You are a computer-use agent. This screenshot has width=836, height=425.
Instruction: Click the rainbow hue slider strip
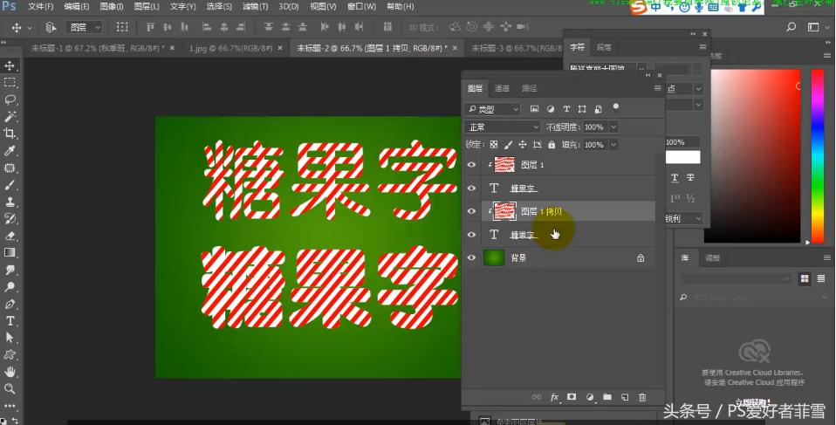(x=818, y=155)
